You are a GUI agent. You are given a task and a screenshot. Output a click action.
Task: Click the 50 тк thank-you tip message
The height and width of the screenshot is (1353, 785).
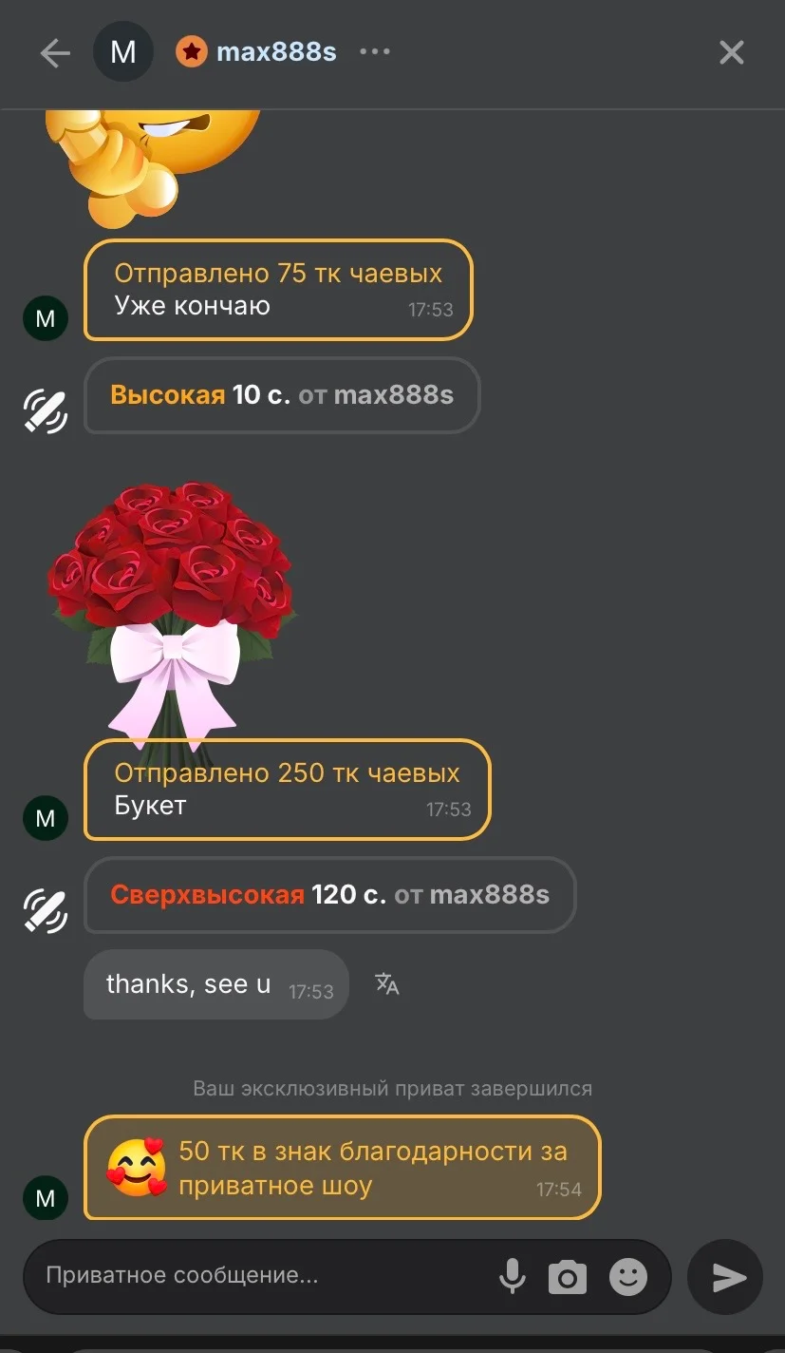(343, 1168)
